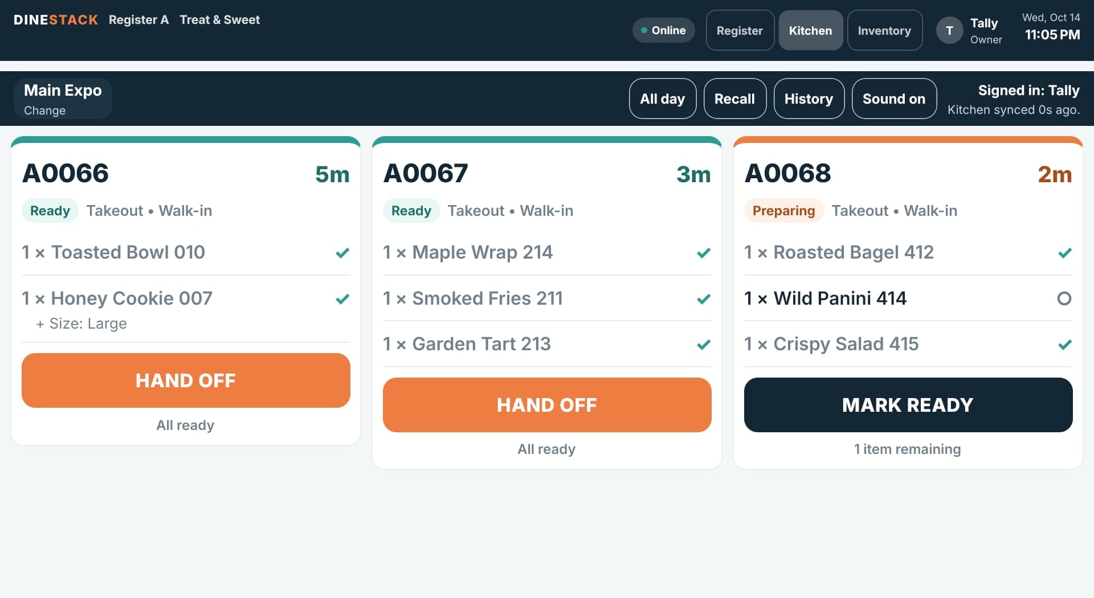Image resolution: width=1094 pixels, height=598 pixels.
Task: Click the Preparing status badge on A0068
Action: click(x=783, y=211)
